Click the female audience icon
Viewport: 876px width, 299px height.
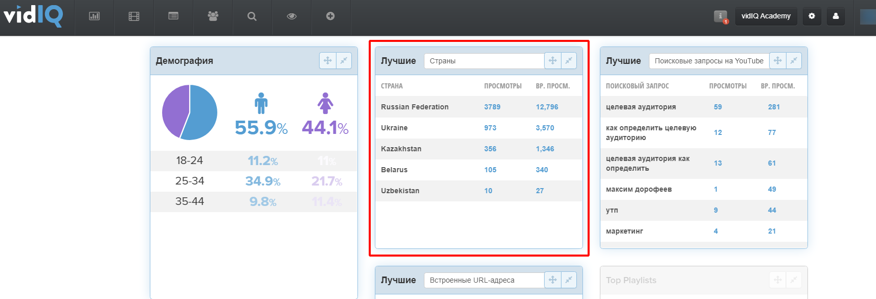(x=325, y=103)
